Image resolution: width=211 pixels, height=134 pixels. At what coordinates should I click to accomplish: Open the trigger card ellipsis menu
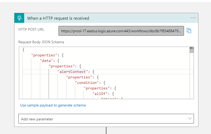tap(193, 18)
